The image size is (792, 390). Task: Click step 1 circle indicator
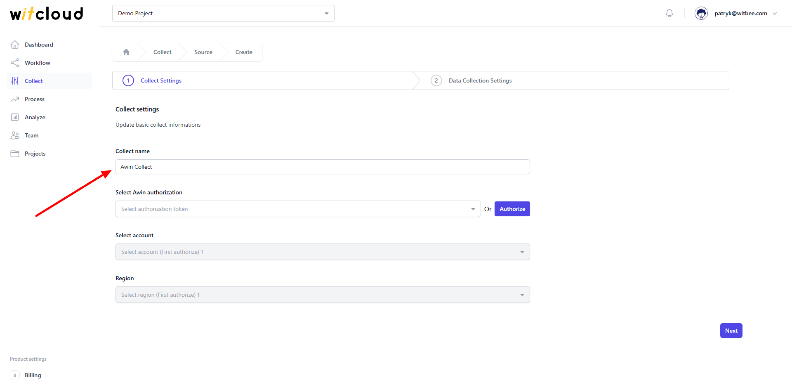click(x=128, y=80)
